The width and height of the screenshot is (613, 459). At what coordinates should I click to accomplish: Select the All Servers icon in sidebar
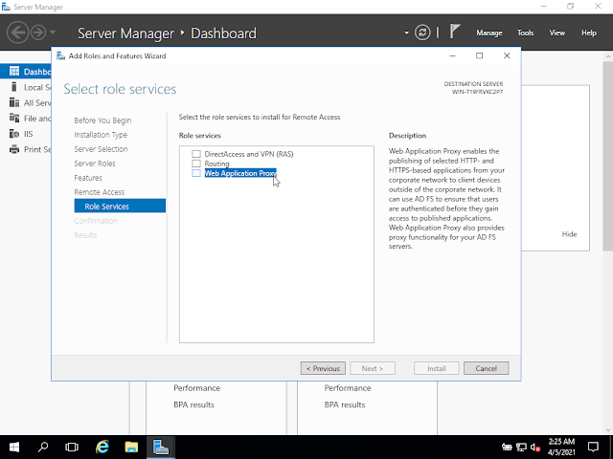14,102
